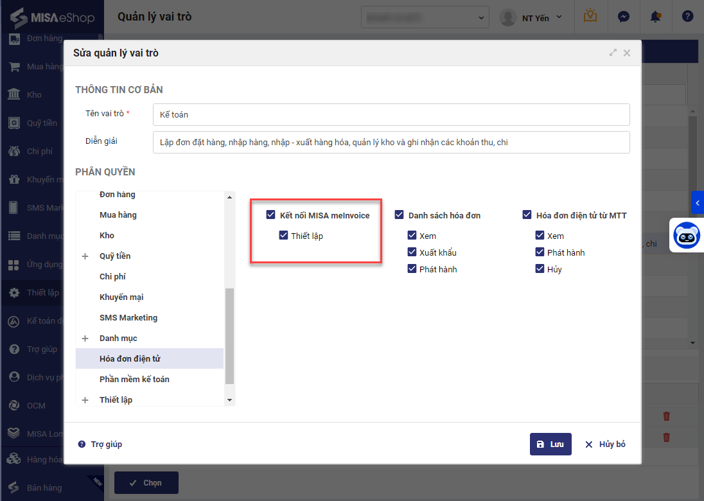Viewport: 704px width, 501px height.
Task: Open the Messenger chat icon
Action: [x=623, y=17]
